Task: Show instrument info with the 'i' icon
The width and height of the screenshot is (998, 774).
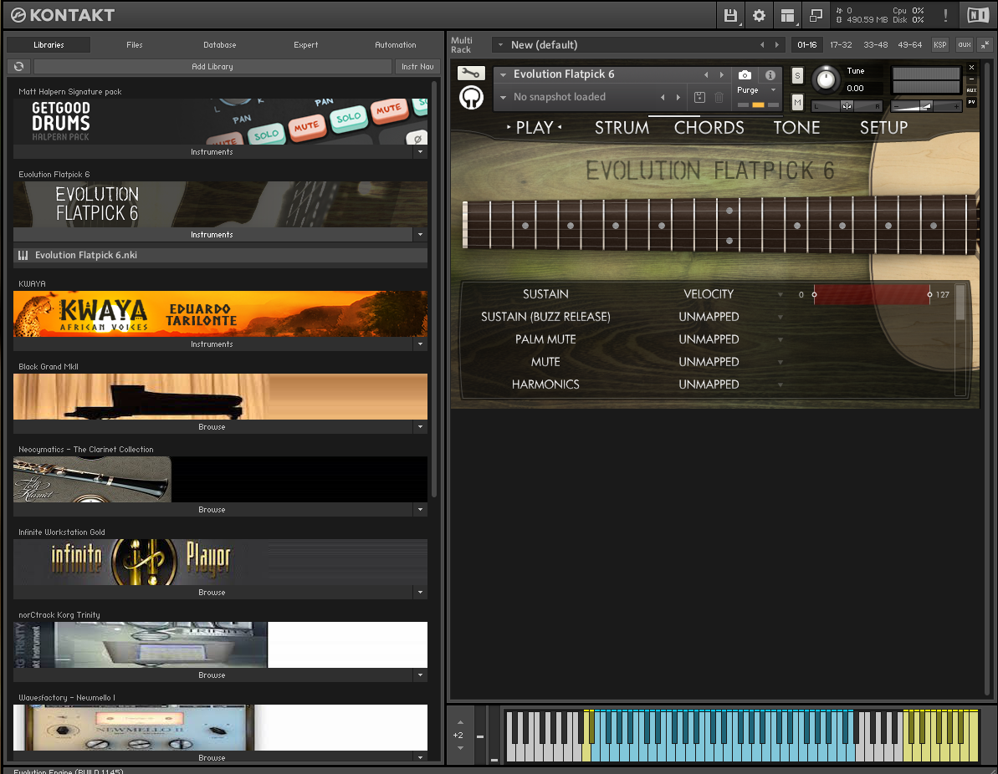Action: (770, 75)
